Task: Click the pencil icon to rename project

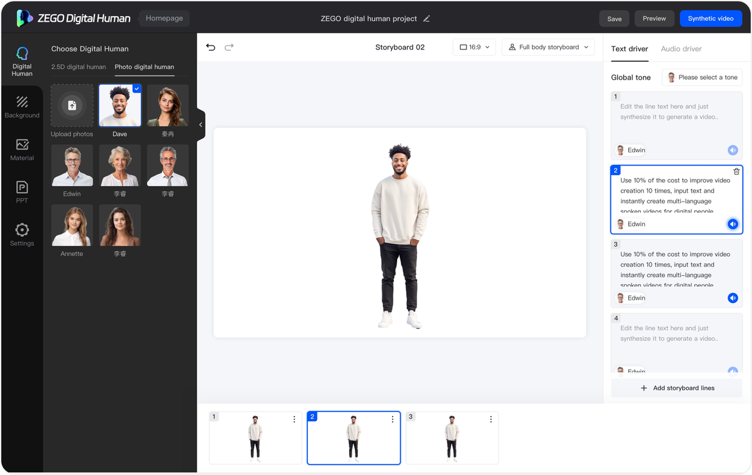Action: 427,19
